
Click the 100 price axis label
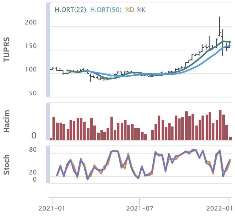pyautogui.click(x=31, y=70)
